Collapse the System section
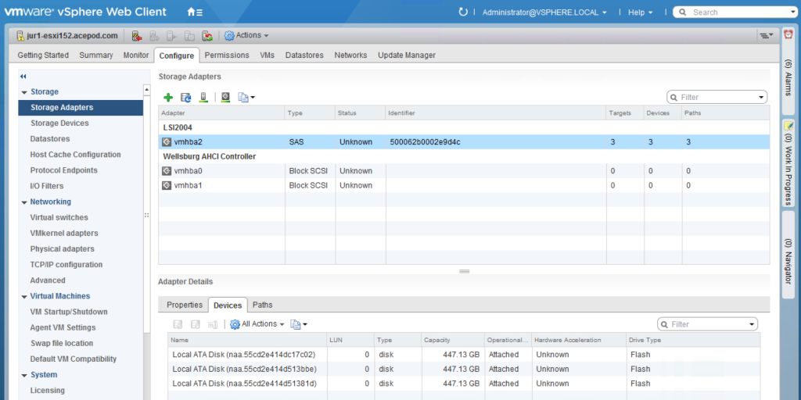Image resolution: width=801 pixels, height=400 pixels. pos(24,376)
